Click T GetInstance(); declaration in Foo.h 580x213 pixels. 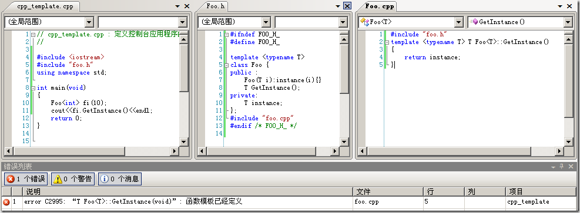273,88
